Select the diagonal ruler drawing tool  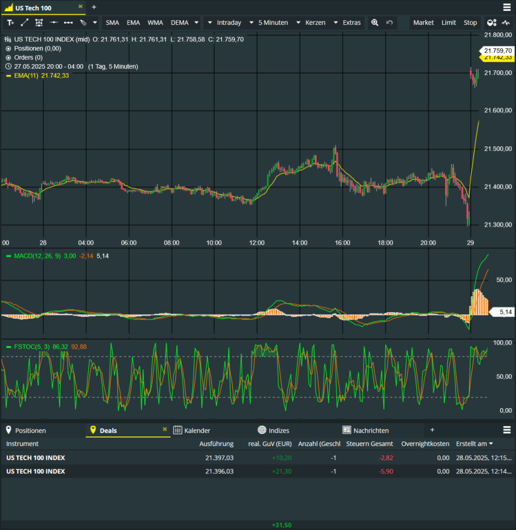tap(83, 23)
